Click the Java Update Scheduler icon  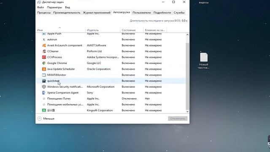[44, 69]
